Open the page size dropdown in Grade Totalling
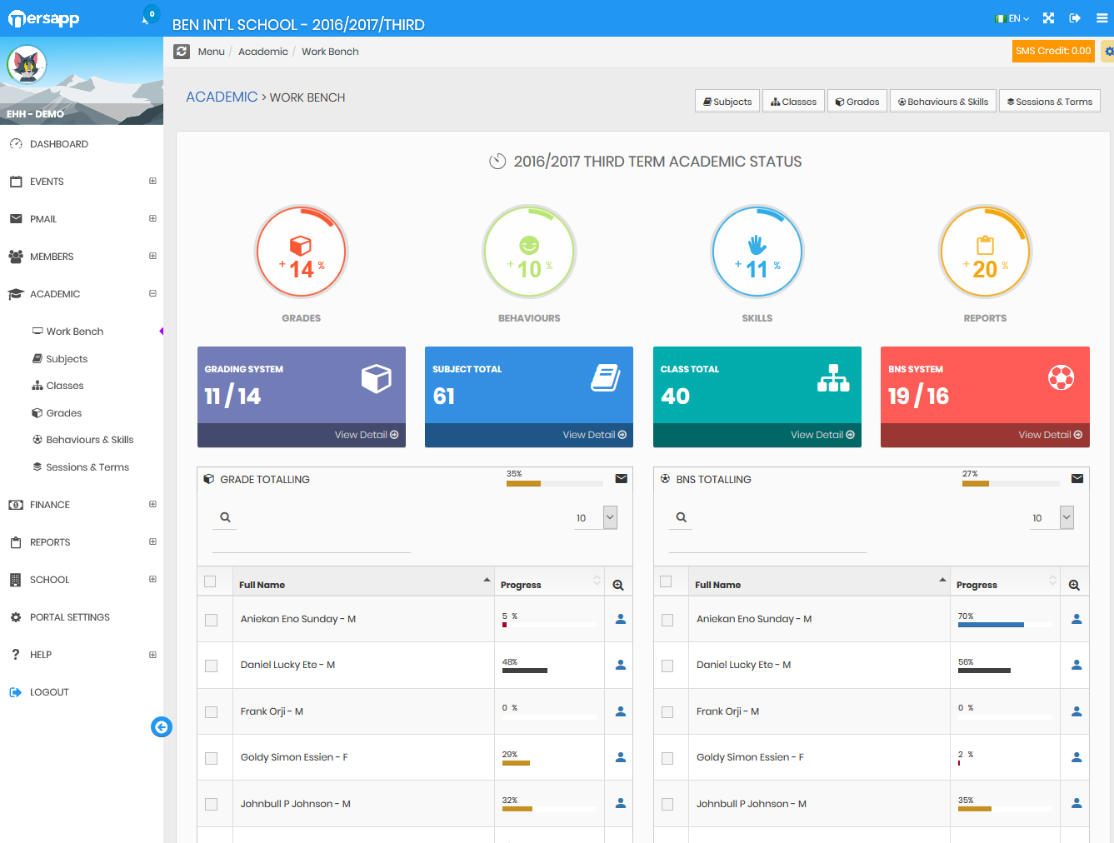1114x843 pixels. [x=596, y=517]
